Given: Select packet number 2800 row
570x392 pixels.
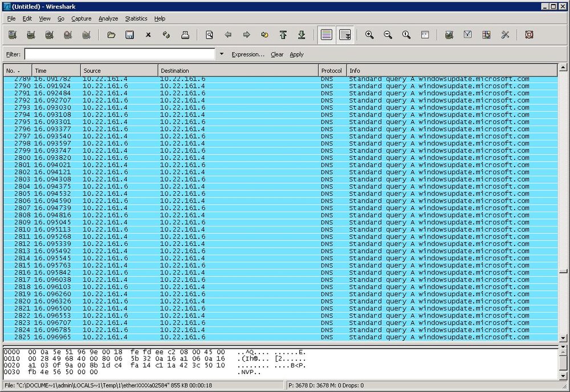Looking at the screenshot, I should click(x=280, y=157).
